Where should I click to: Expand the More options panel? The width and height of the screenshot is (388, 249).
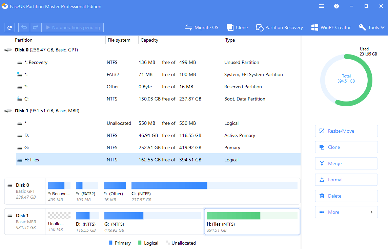tap(346, 212)
